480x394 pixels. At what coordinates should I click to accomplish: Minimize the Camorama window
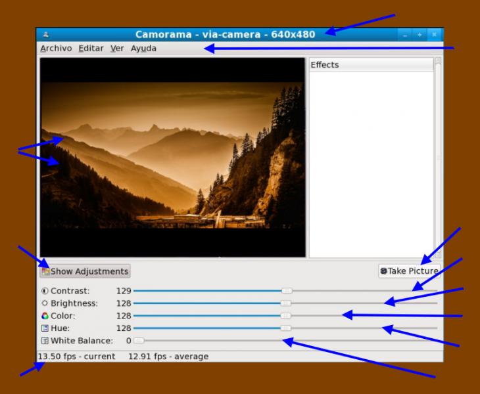click(x=405, y=35)
